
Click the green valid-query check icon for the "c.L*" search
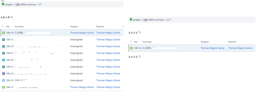(131, 19)
